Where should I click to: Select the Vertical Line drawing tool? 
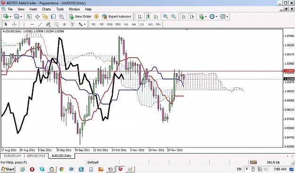[x=24, y=24]
